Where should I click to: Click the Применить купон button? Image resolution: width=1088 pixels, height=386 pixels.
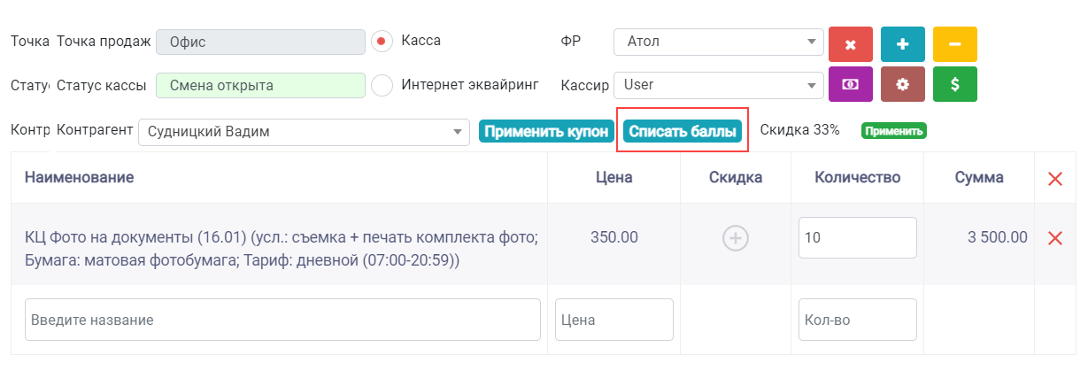pyautogui.click(x=546, y=131)
